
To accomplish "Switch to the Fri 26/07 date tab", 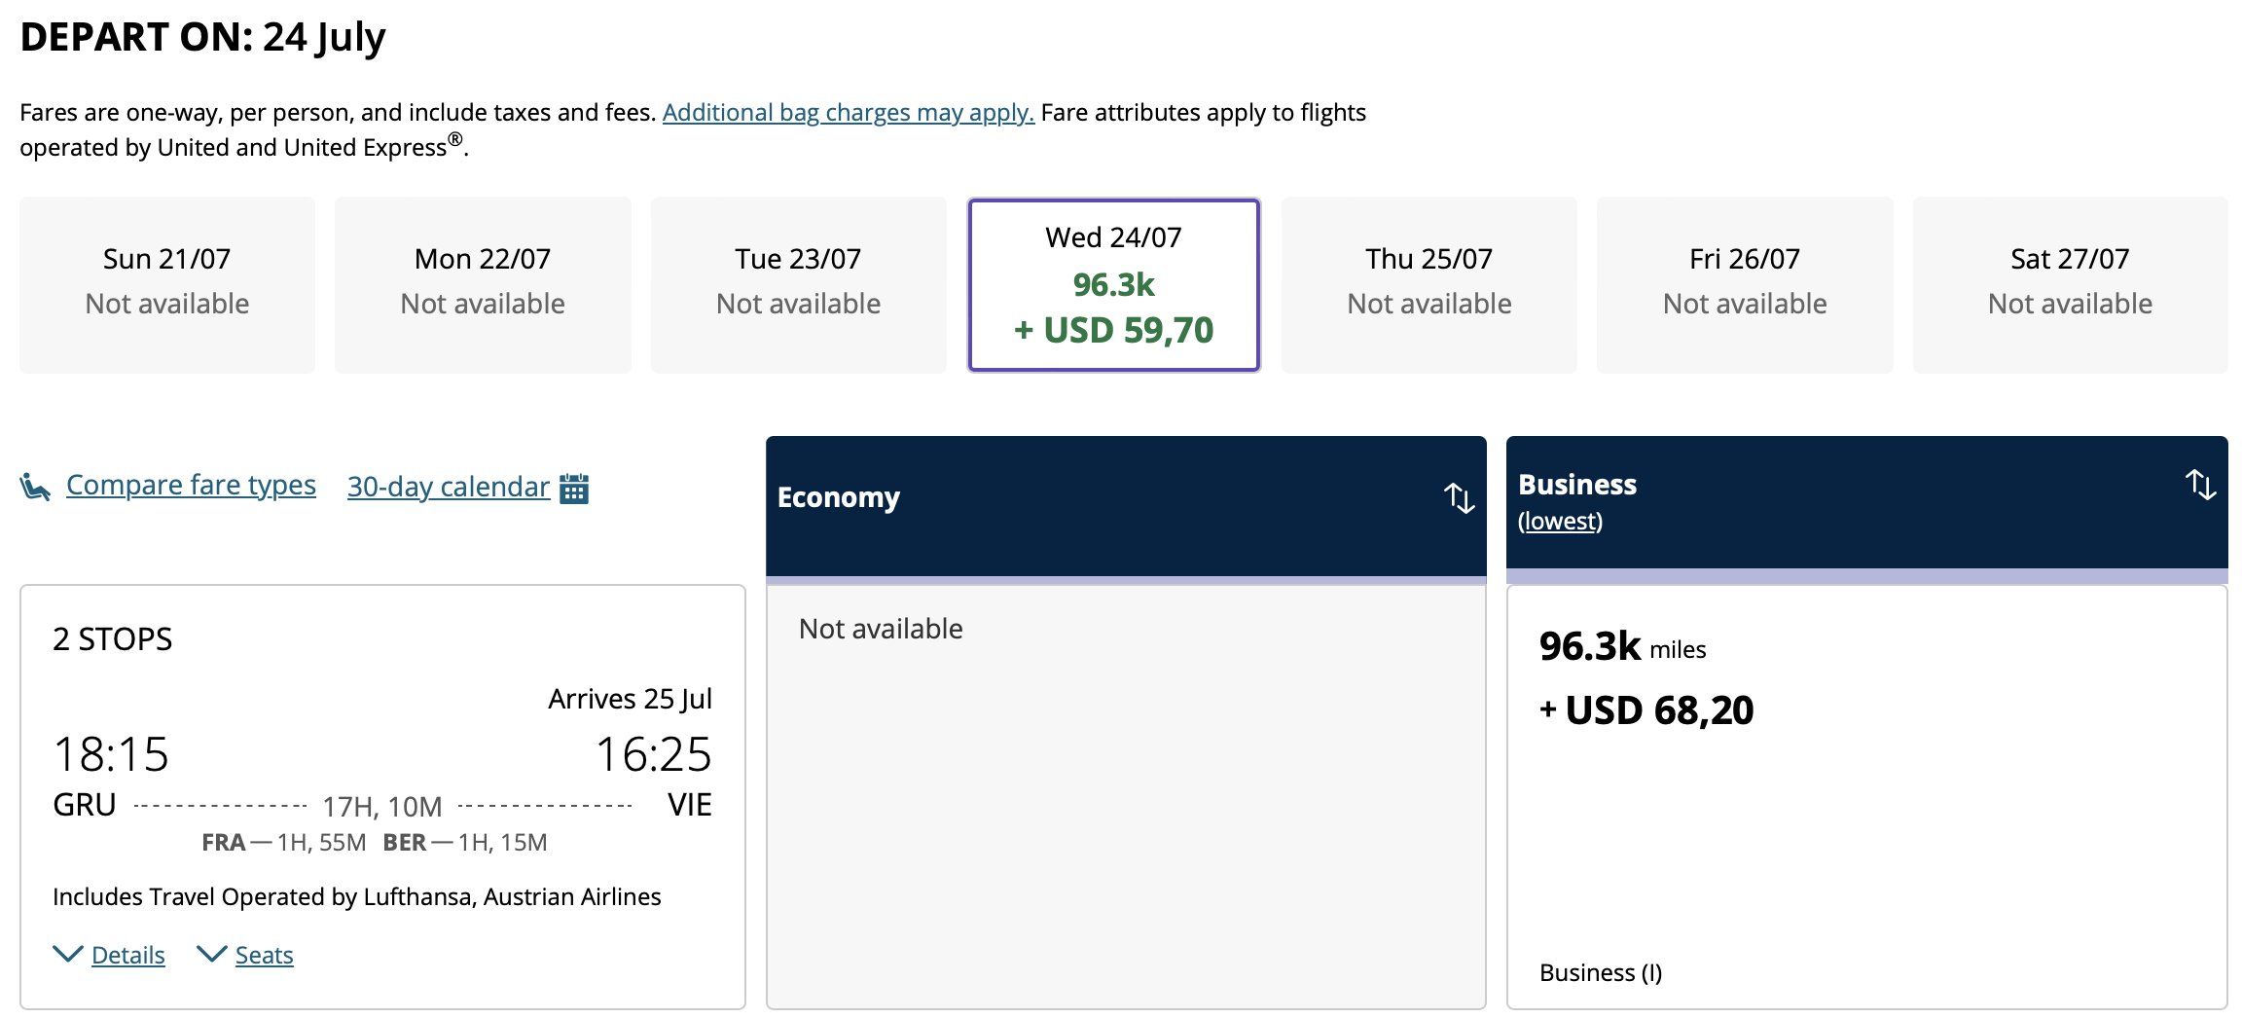I will pos(1744,284).
